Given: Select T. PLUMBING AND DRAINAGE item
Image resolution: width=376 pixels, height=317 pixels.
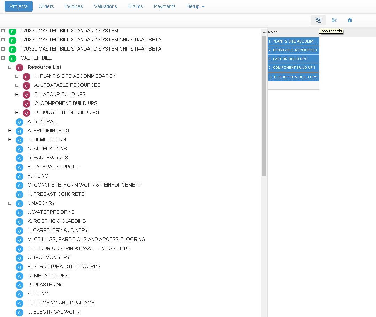Looking at the screenshot, I should tap(61, 303).
